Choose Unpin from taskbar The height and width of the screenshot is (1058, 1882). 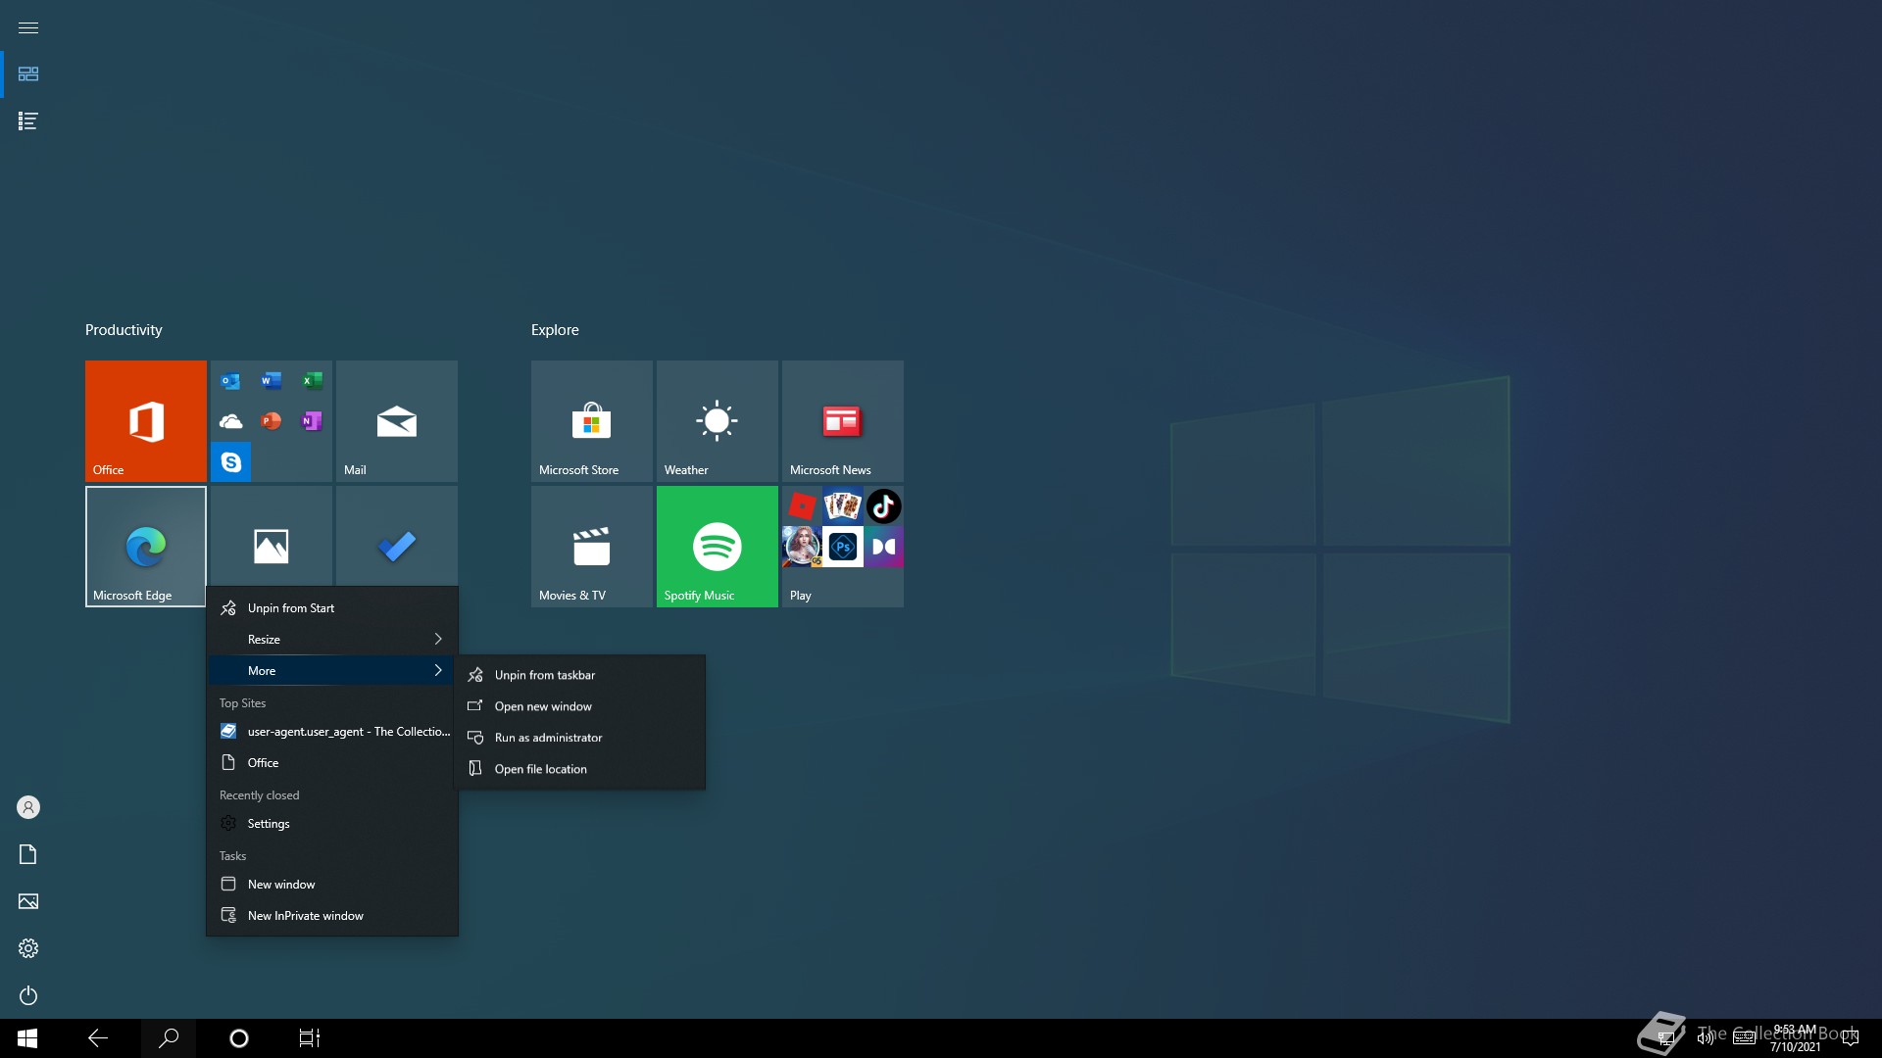[580, 675]
